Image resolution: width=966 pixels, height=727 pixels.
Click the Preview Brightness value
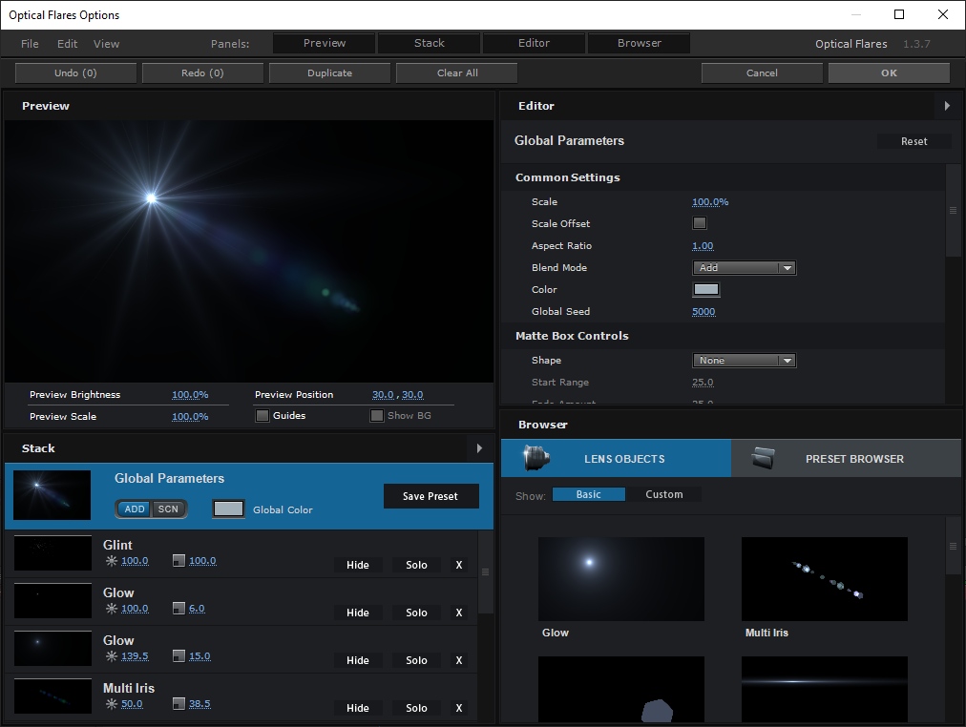coord(190,395)
